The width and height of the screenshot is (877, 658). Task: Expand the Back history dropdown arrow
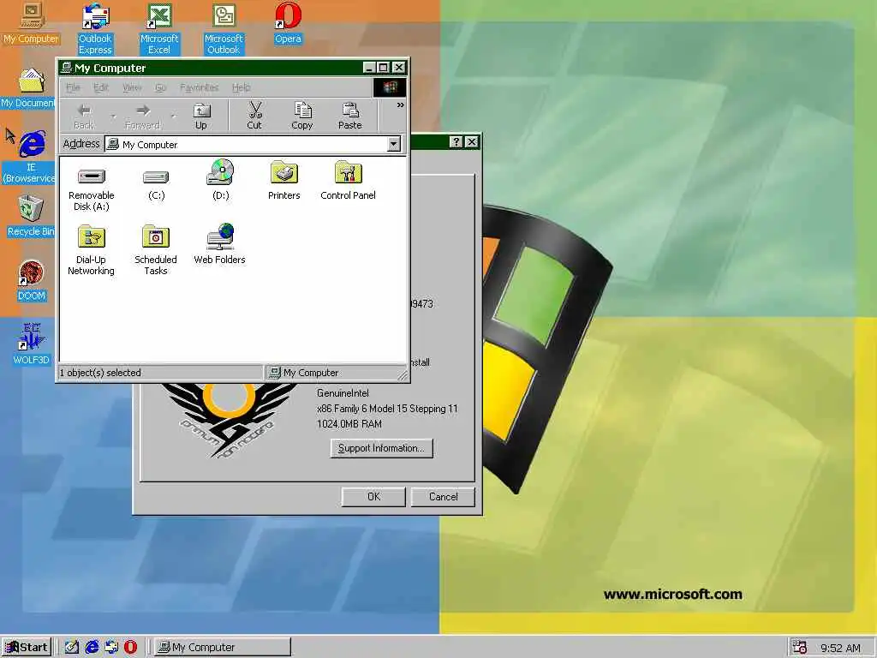[x=114, y=117]
